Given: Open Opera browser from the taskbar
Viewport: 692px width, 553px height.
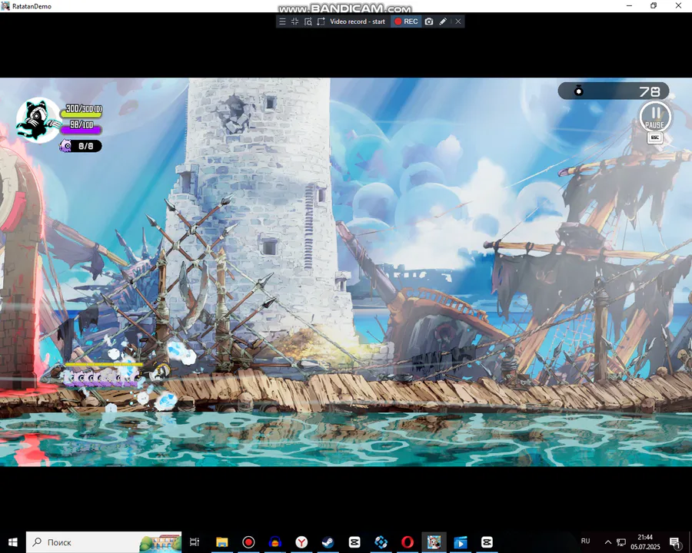Looking at the screenshot, I should pos(408,542).
